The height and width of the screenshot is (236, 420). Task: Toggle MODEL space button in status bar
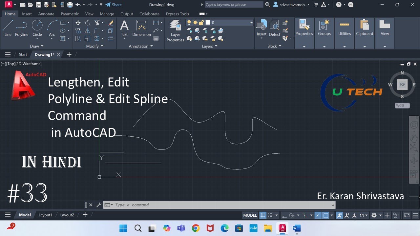coord(250,215)
